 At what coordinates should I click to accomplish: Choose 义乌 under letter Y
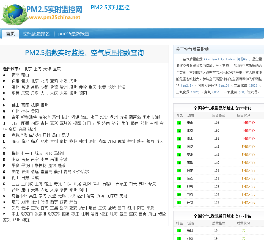(15, 208)
